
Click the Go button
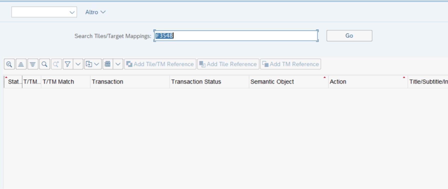coord(349,36)
